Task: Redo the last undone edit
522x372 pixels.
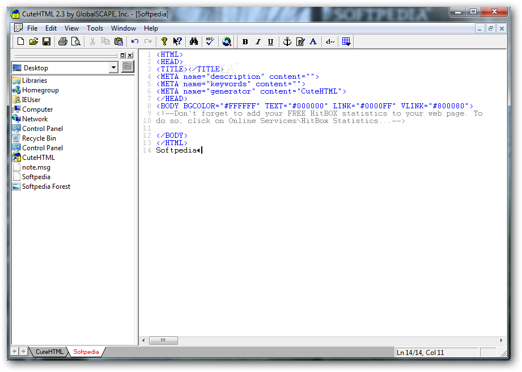Action: (148, 41)
